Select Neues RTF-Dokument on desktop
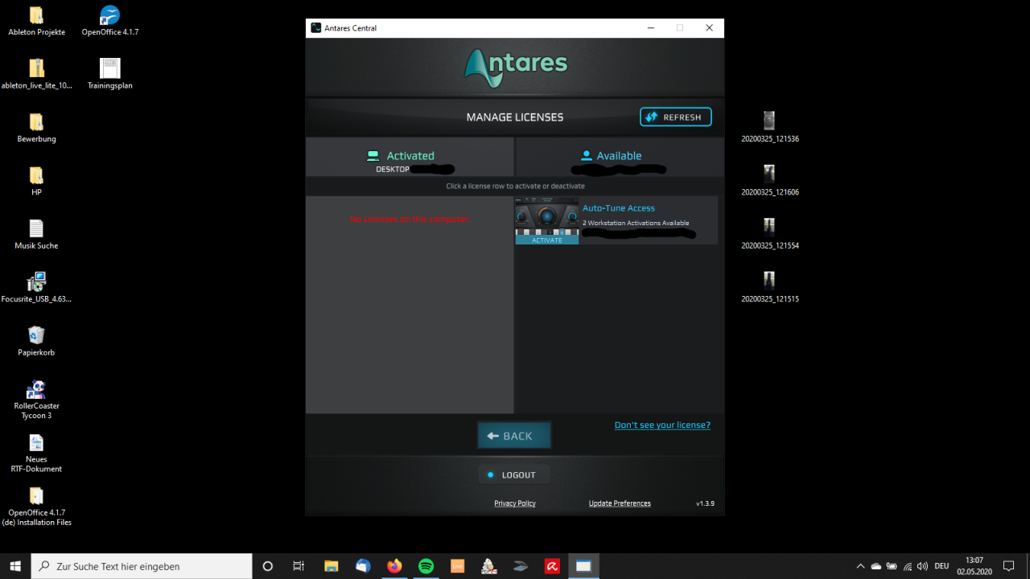 (x=36, y=454)
